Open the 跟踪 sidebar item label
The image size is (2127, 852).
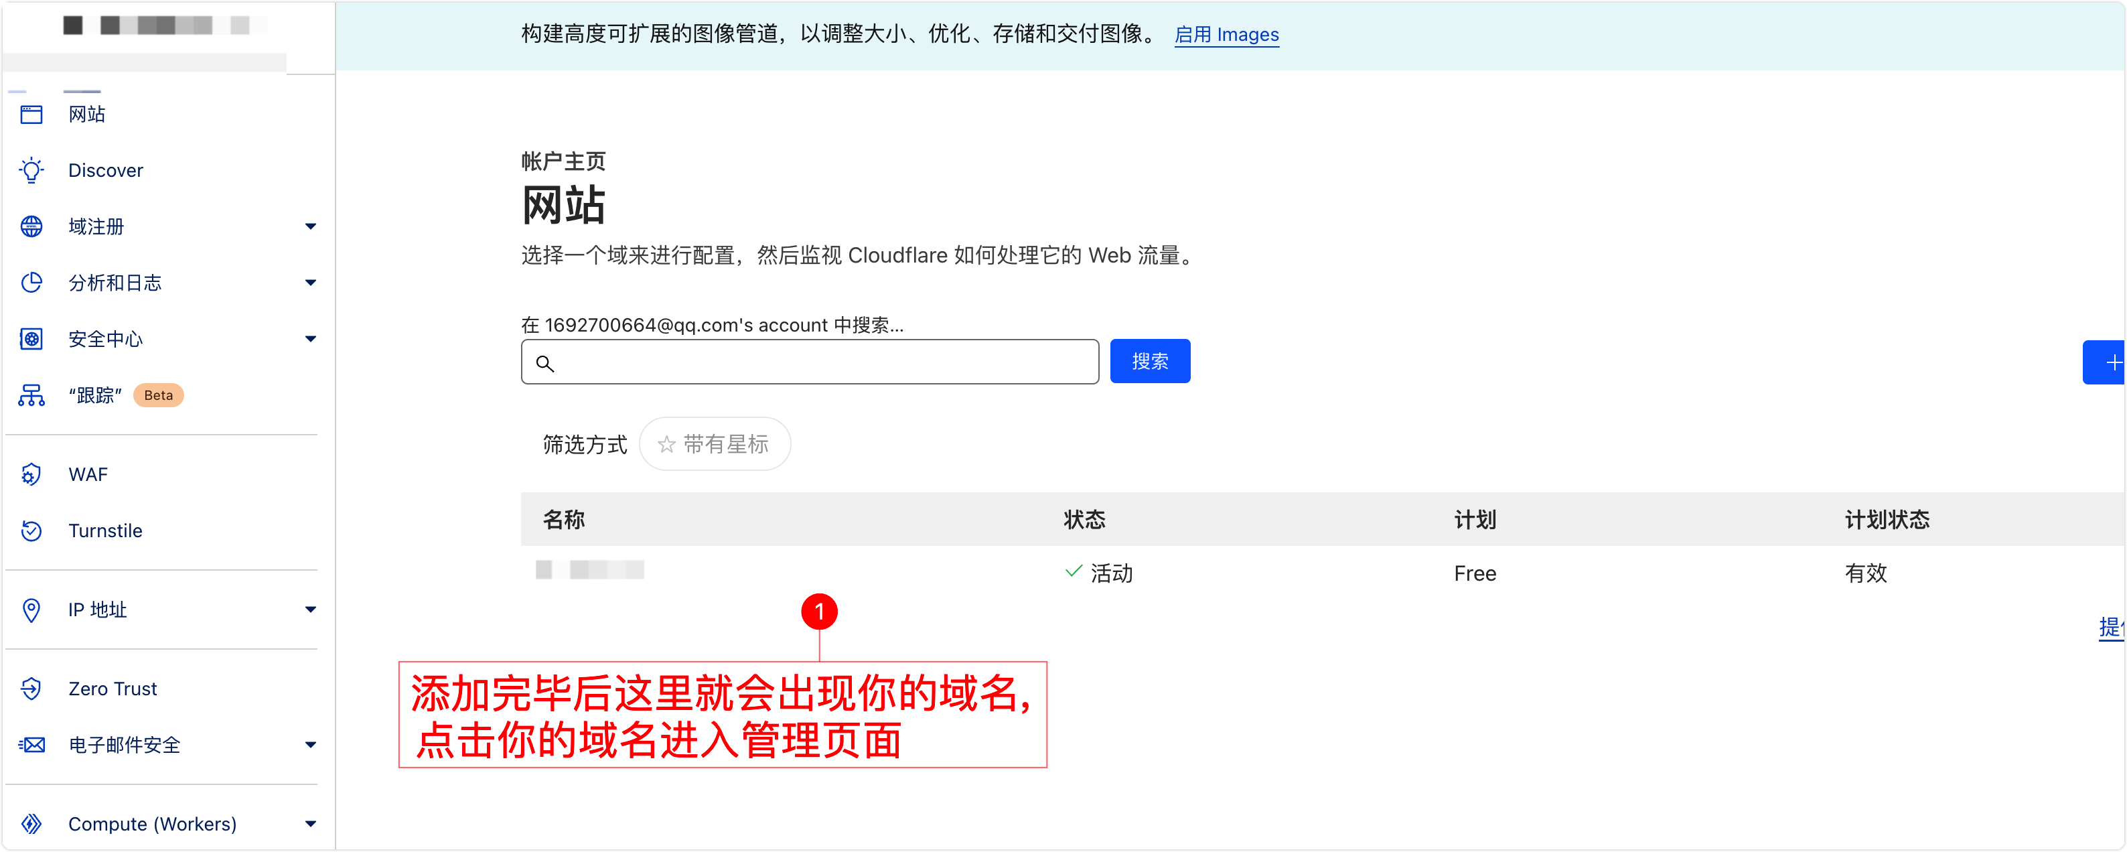[95, 395]
